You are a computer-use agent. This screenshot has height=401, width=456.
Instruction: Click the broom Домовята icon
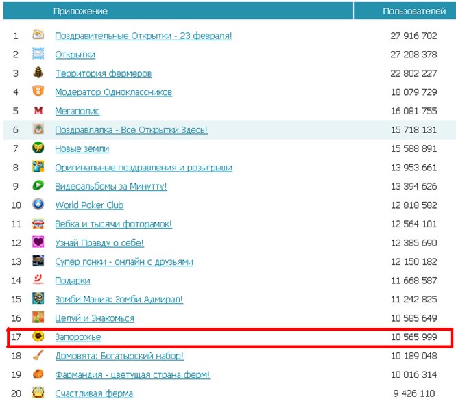pos(38,355)
